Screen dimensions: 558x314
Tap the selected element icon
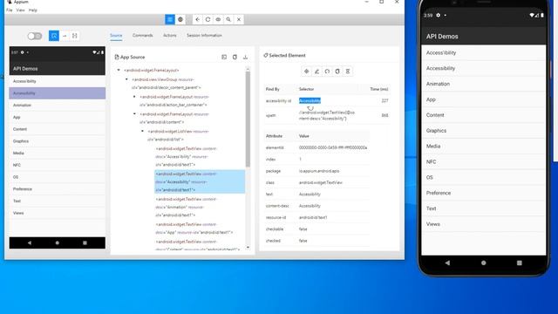point(306,72)
